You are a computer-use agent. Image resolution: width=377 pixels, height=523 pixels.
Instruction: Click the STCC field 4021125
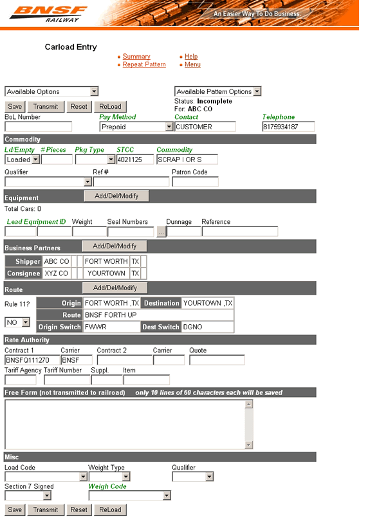[135, 160]
